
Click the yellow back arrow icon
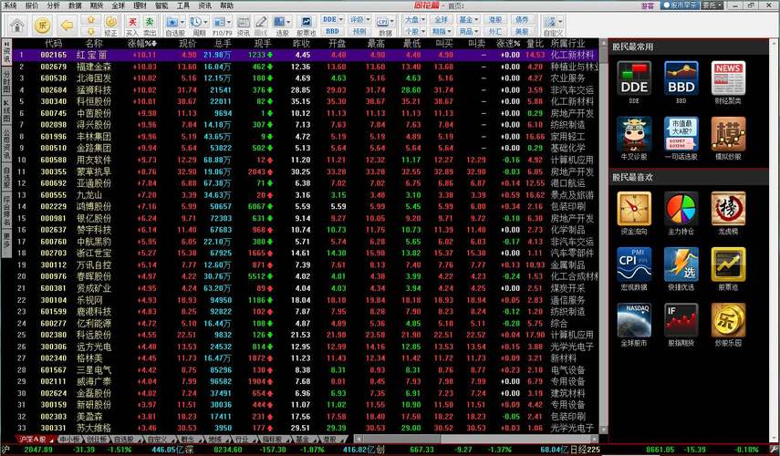coord(67,25)
